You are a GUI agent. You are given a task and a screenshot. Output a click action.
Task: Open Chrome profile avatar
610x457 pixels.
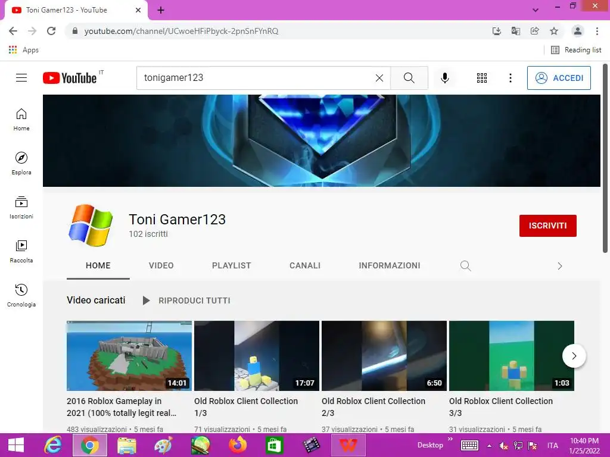[x=578, y=31]
